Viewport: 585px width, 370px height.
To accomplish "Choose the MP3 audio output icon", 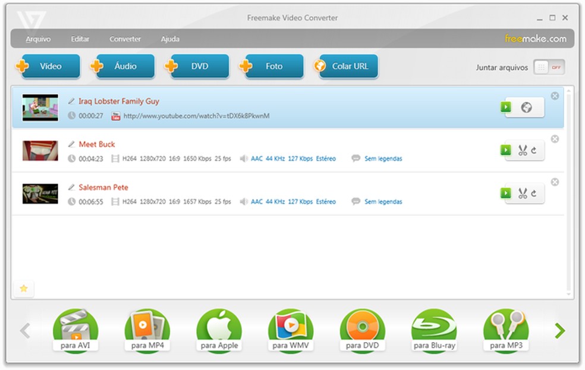I will coord(505,325).
